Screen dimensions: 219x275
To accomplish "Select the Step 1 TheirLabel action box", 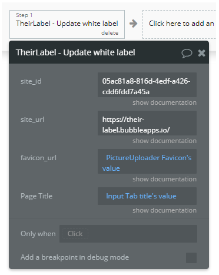I will (67, 24).
